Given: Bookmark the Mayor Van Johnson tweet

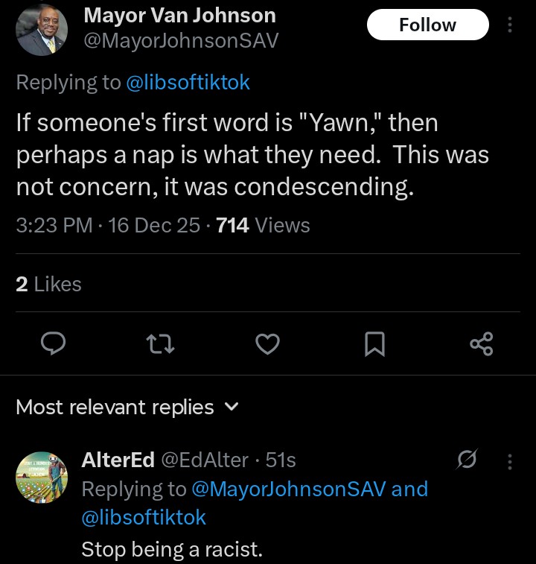Looking at the screenshot, I should coord(374,343).
